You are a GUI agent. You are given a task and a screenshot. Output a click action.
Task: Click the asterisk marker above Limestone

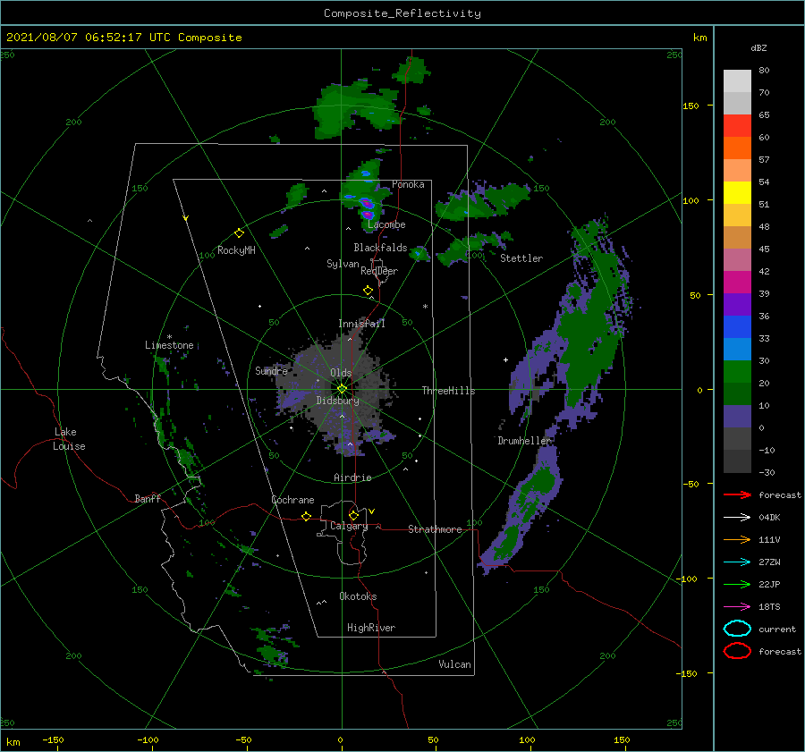(x=169, y=337)
